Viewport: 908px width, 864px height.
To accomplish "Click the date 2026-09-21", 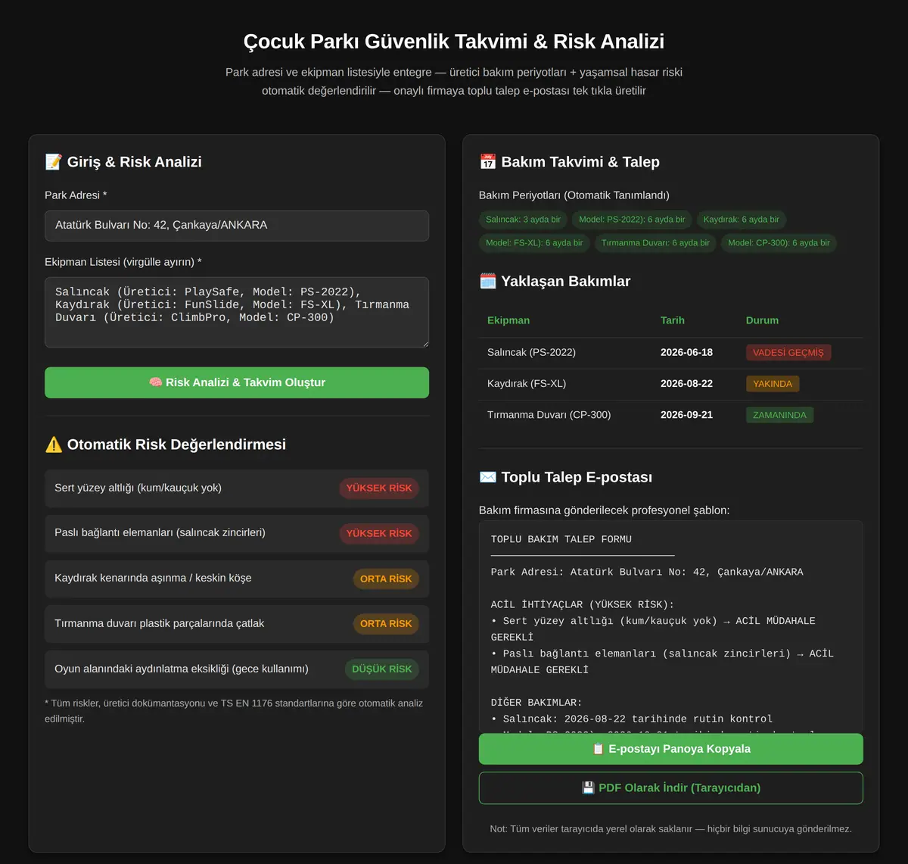I will 686,415.
